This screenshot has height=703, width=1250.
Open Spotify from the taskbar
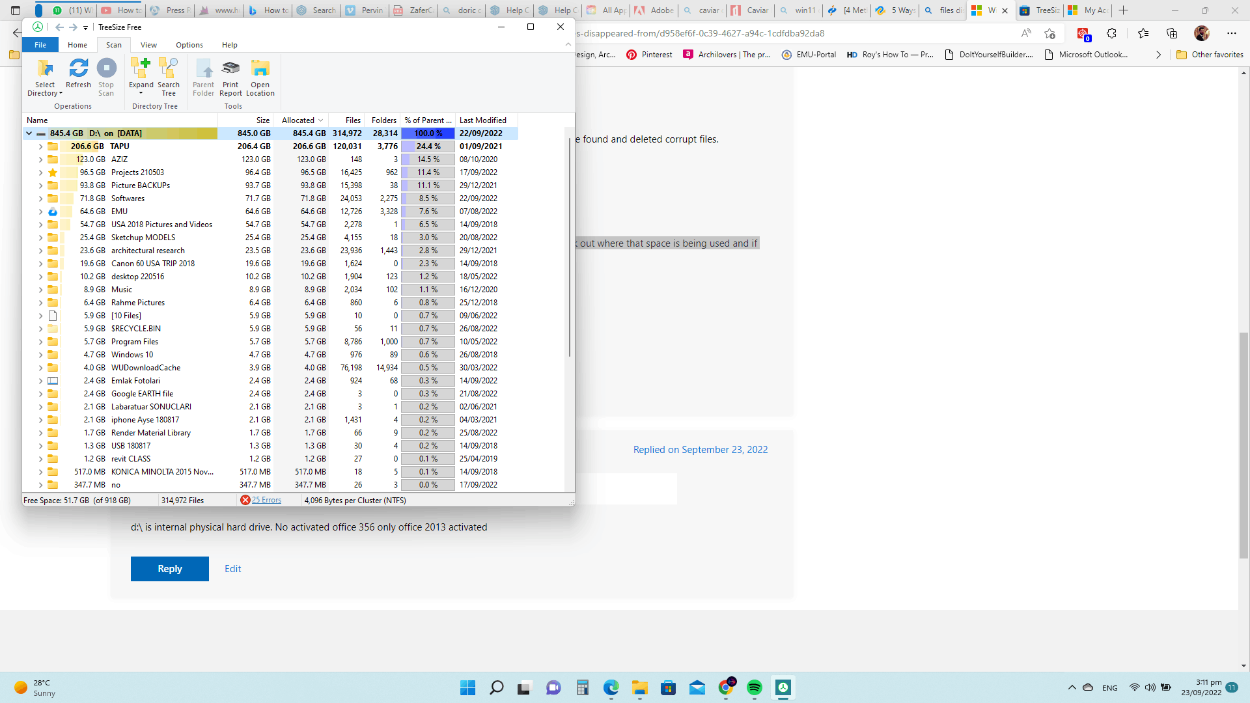pyautogui.click(x=755, y=687)
